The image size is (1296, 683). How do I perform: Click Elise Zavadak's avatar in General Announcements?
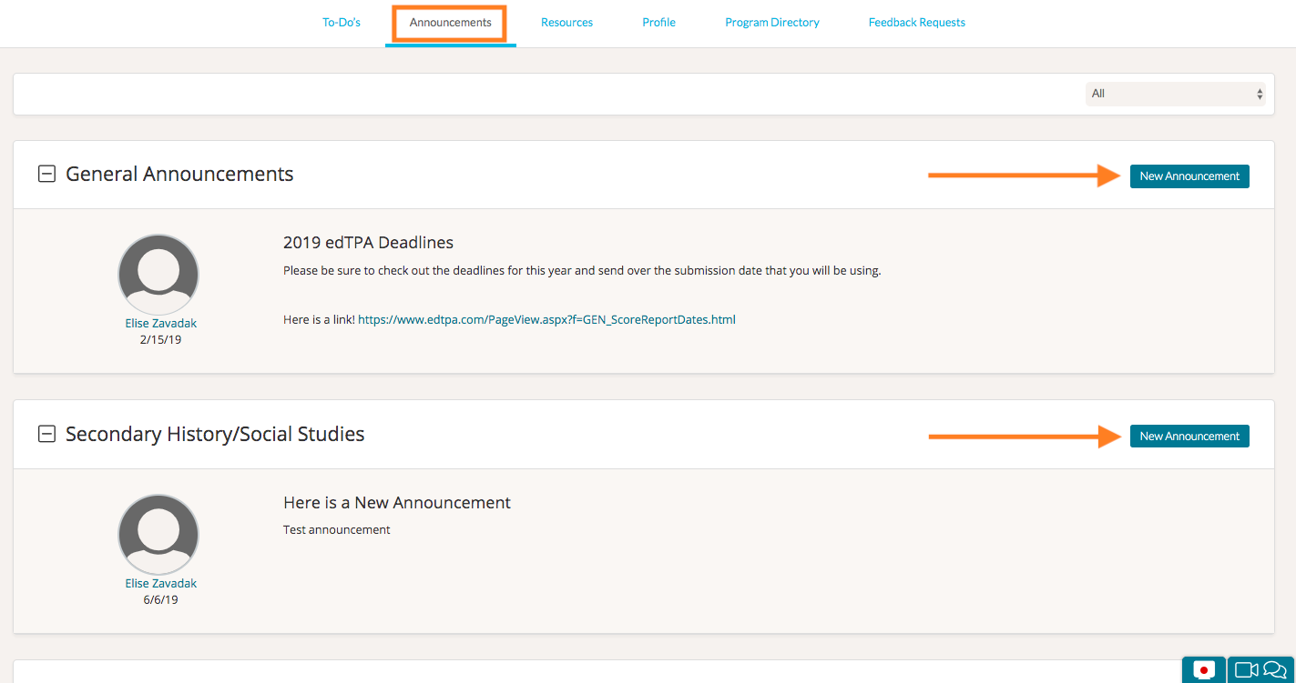coord(158,274)
